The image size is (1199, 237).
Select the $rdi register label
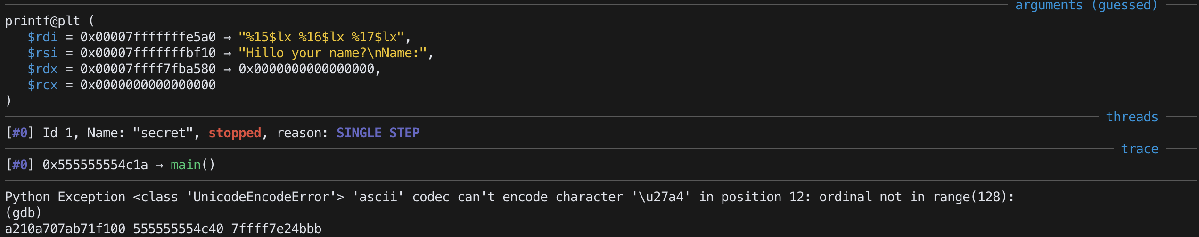pos(42,37)
